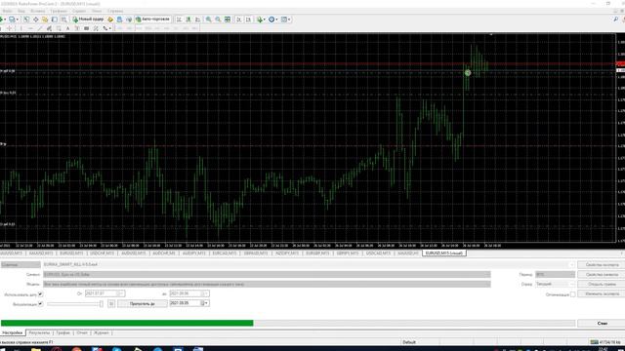
Task: Click the Изменить эксперта button
Action: pos(602,293)
